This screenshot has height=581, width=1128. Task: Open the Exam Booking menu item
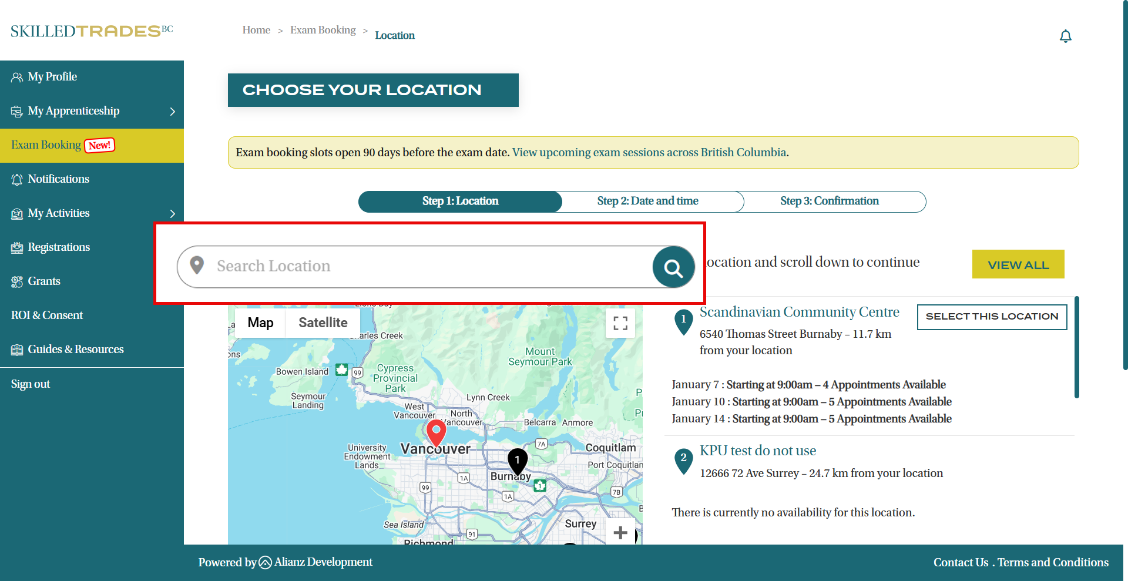tap(46, 145)
